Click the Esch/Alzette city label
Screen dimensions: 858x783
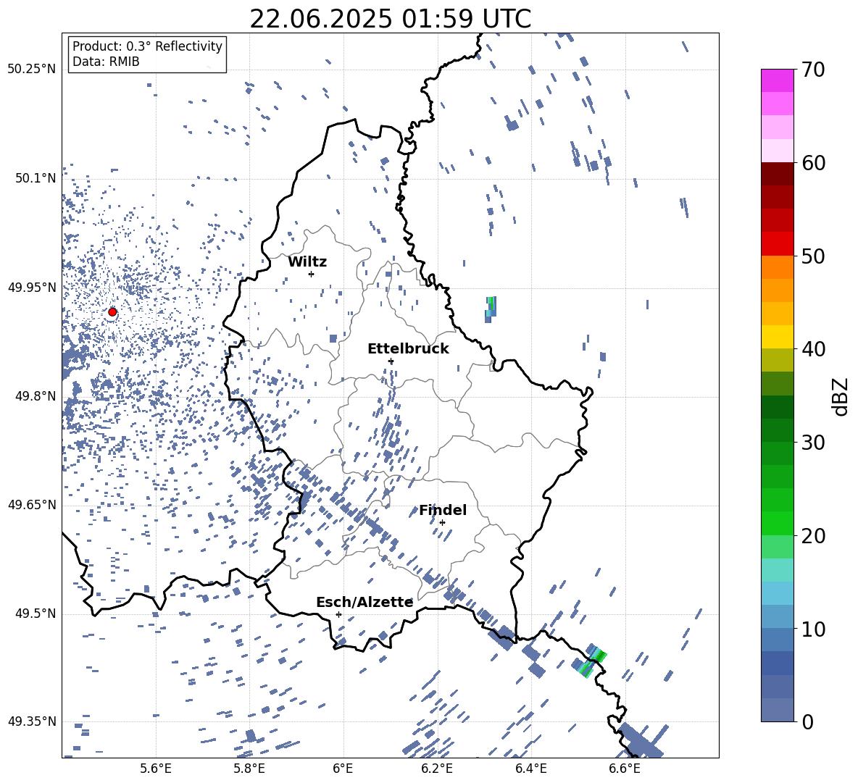coord(365,603)
